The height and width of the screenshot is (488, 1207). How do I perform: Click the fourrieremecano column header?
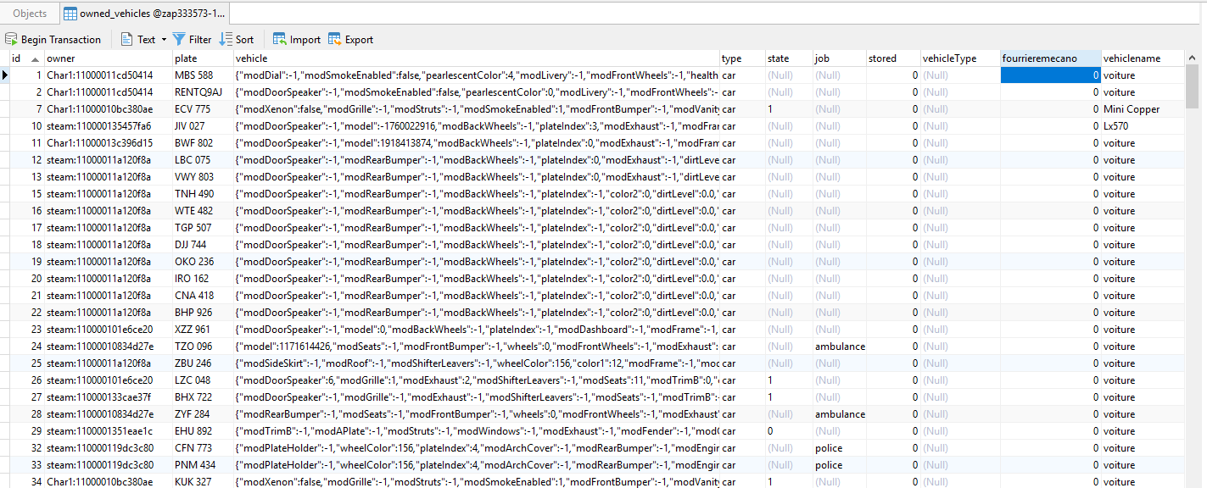(x=1040, y=58)
